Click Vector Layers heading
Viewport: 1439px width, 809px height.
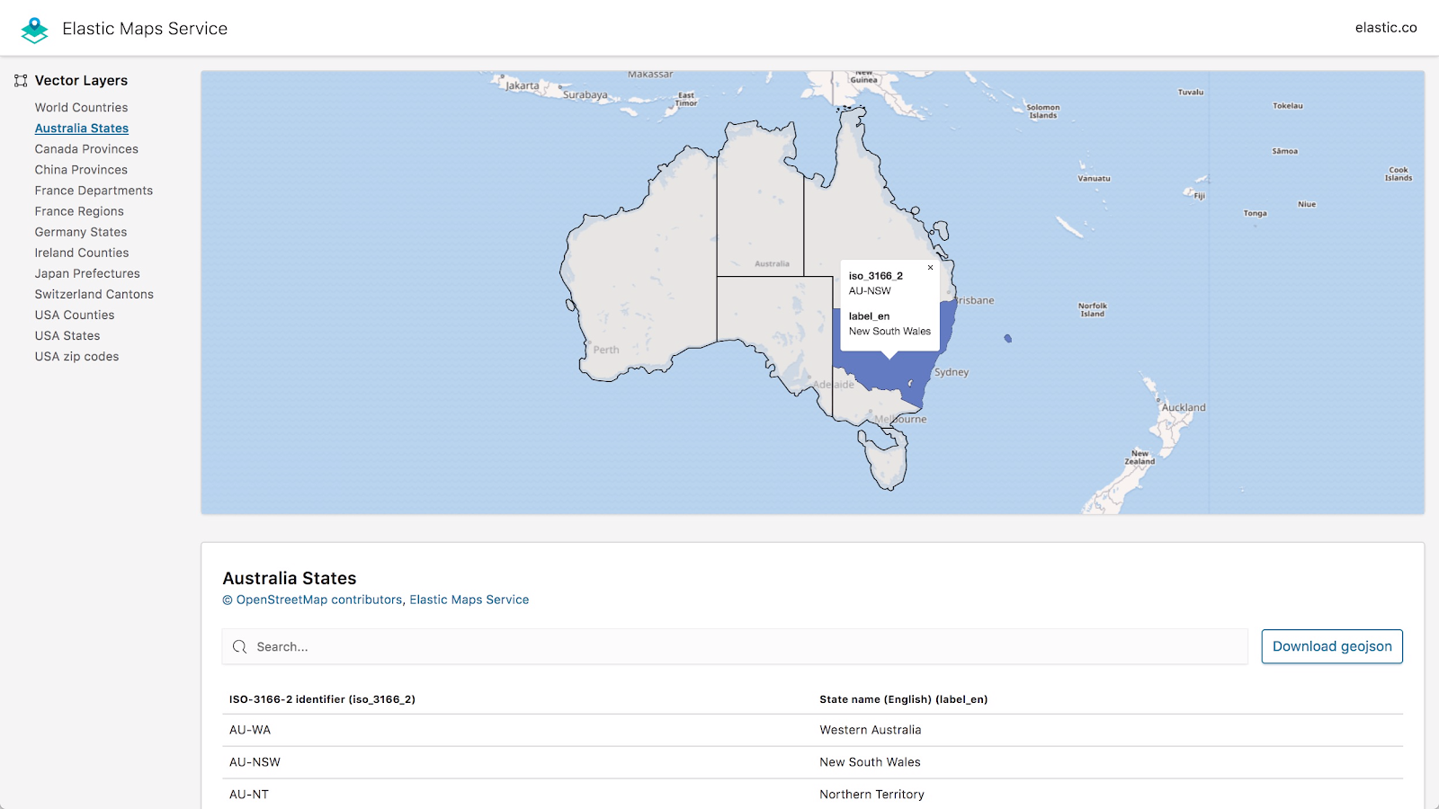(x=81, y=81)
